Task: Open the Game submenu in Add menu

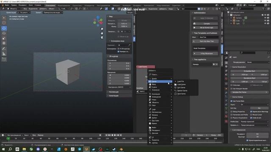Action: click(x=160, y=81)
